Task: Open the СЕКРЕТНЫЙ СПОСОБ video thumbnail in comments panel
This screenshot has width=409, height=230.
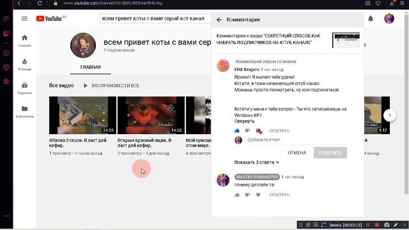Action: pos(346,40)
